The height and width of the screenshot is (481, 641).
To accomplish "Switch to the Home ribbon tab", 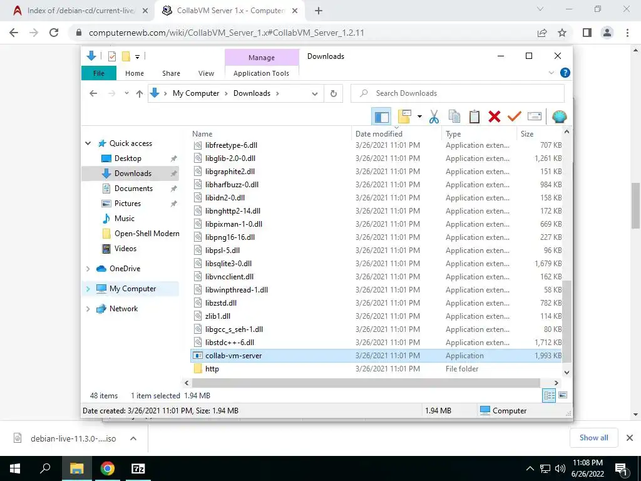I will 135,73.
